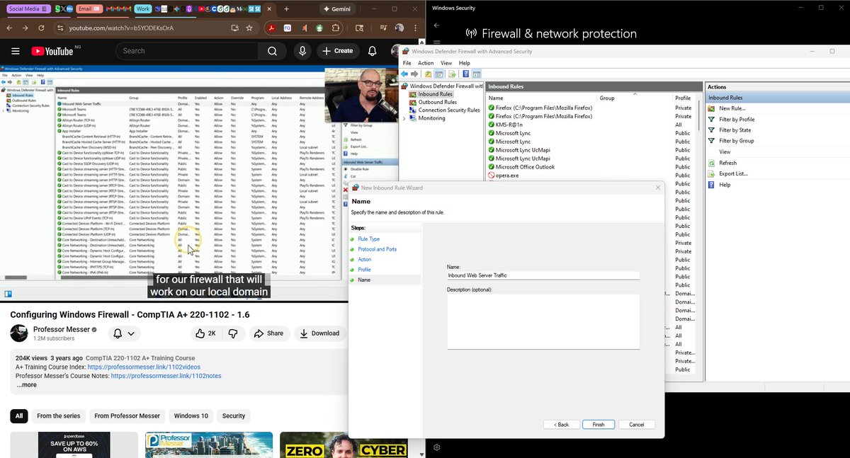Like the video with the 2K thumbs-up
This screenshot has width=850, height=458.
[207, 333]
